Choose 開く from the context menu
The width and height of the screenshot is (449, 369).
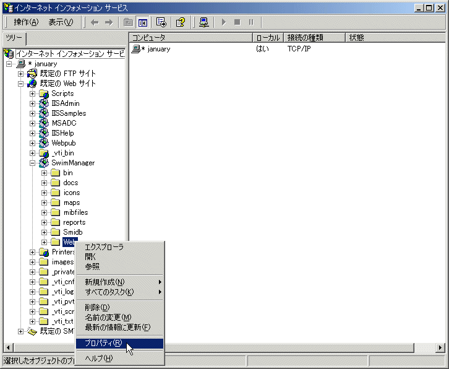click(120, 257)
